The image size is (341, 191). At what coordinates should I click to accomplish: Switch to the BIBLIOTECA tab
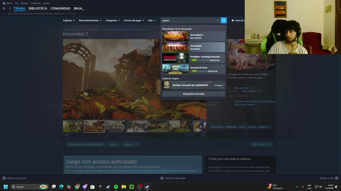[38, 8]
